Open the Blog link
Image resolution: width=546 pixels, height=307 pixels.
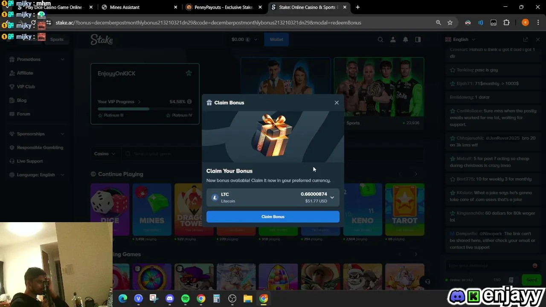[21, 100]
